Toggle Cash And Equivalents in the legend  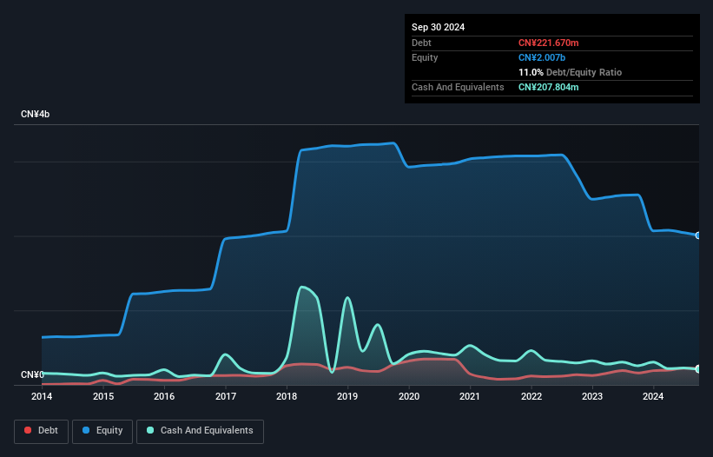point(200,431)
